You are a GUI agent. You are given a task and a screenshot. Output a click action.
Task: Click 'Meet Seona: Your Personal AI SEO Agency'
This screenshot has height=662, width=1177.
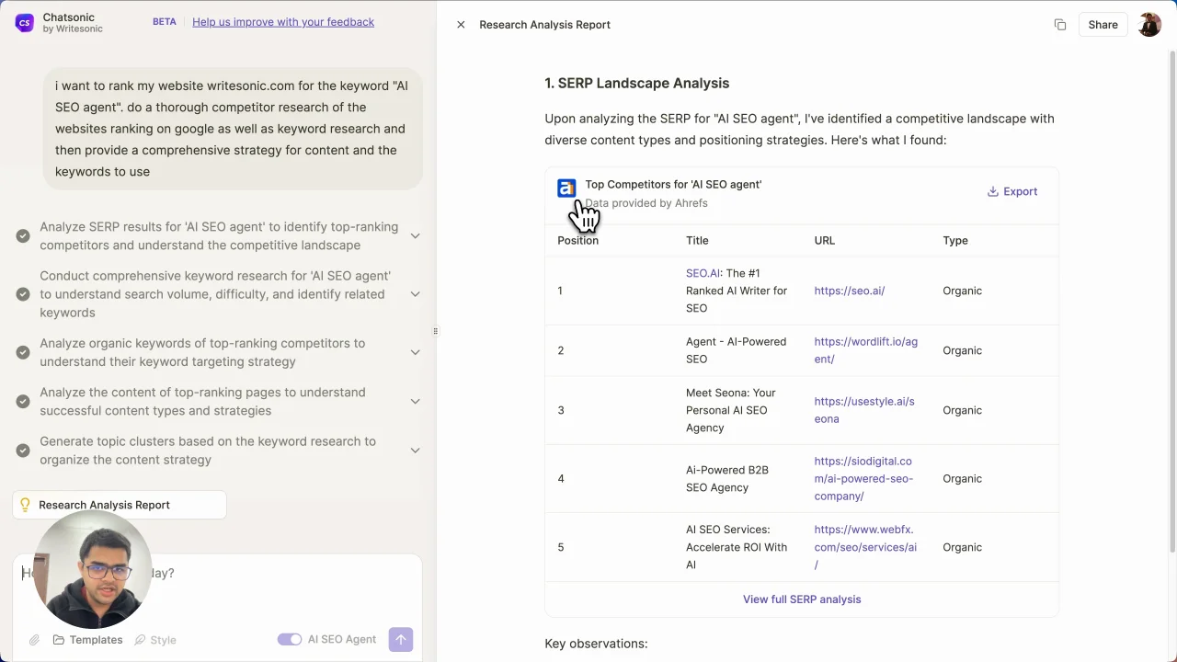click(731, 410)
